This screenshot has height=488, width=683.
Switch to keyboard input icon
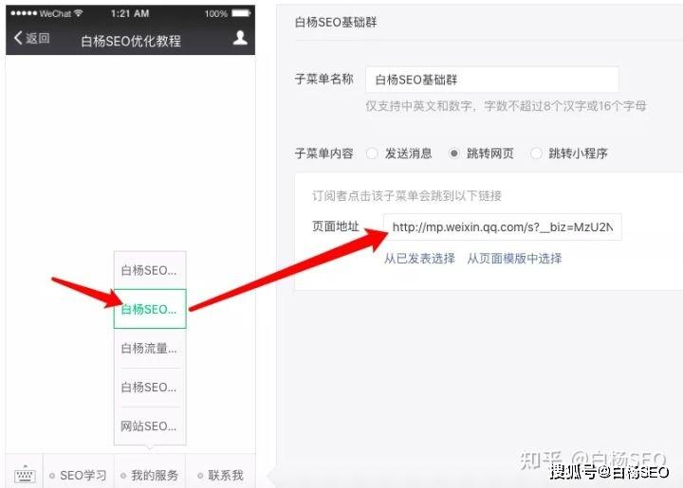[25, 474]
